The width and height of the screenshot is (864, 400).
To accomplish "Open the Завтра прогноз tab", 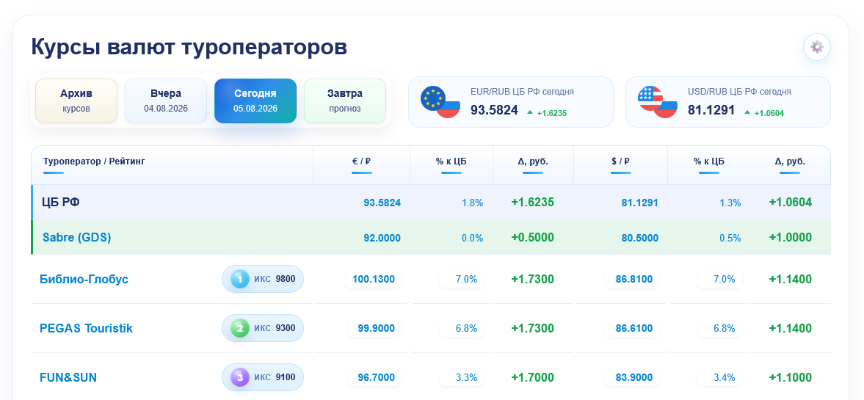I will (345, 101).
